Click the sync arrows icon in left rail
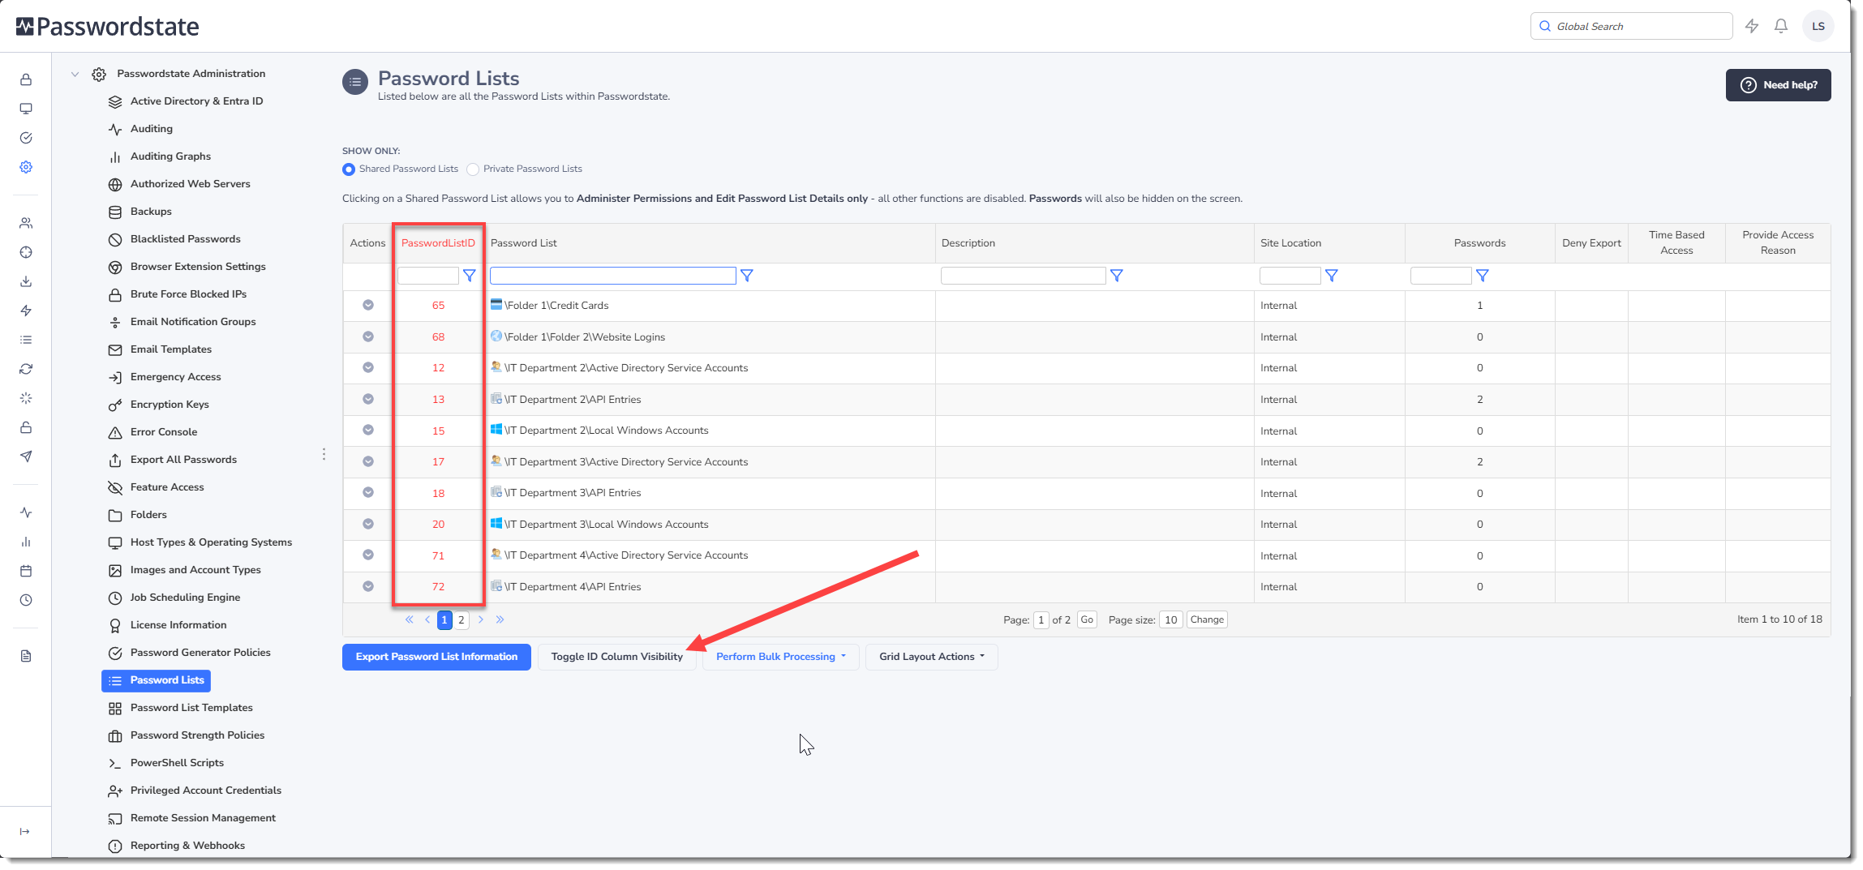The height and width of the screenshot is (870, 1863). [x=26, y=369]
